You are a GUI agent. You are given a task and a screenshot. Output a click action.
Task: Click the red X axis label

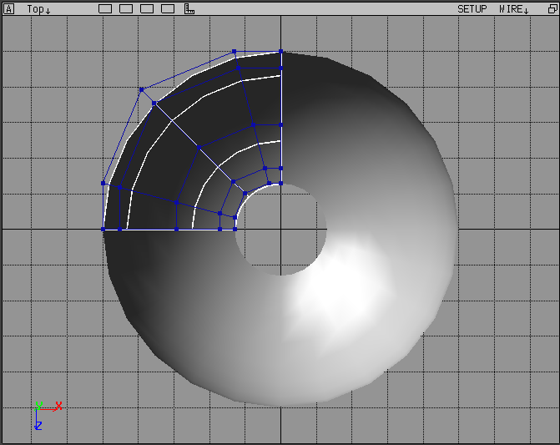58,406
